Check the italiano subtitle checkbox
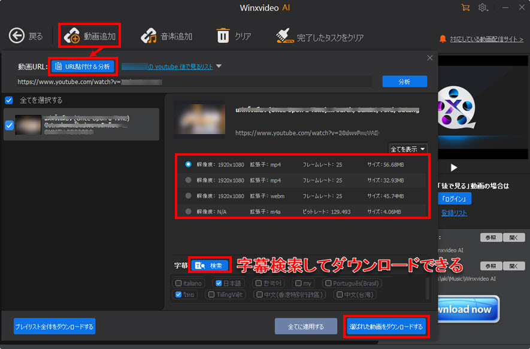 point(178,283)
